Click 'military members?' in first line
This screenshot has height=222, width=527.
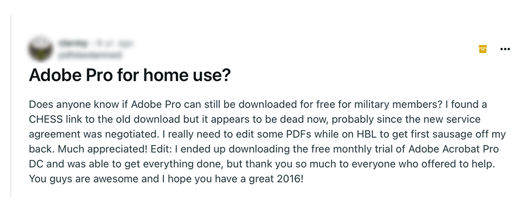coord(397,104)
